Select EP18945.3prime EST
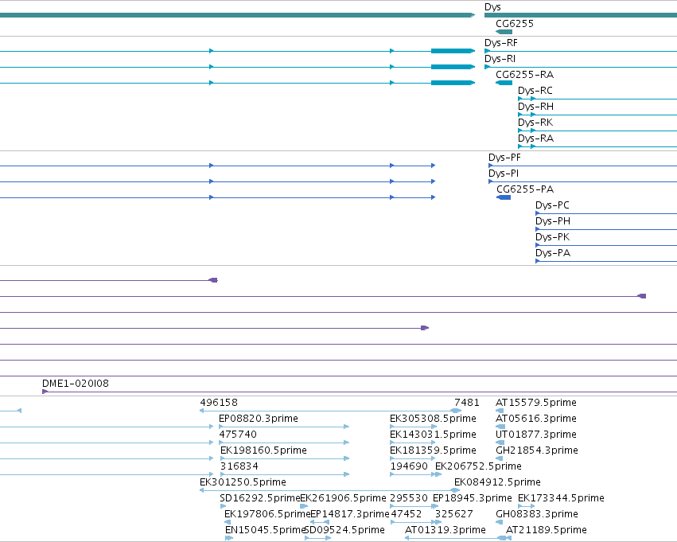 pyautogui.click(x=473, y=498)
